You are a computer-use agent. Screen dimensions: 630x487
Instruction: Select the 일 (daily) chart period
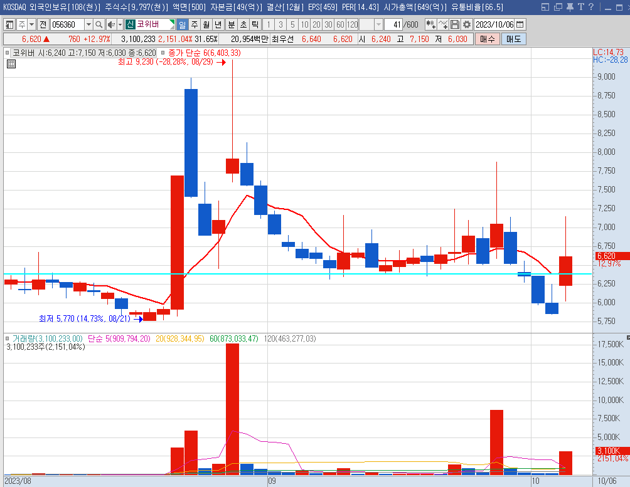tap(183, 24)
